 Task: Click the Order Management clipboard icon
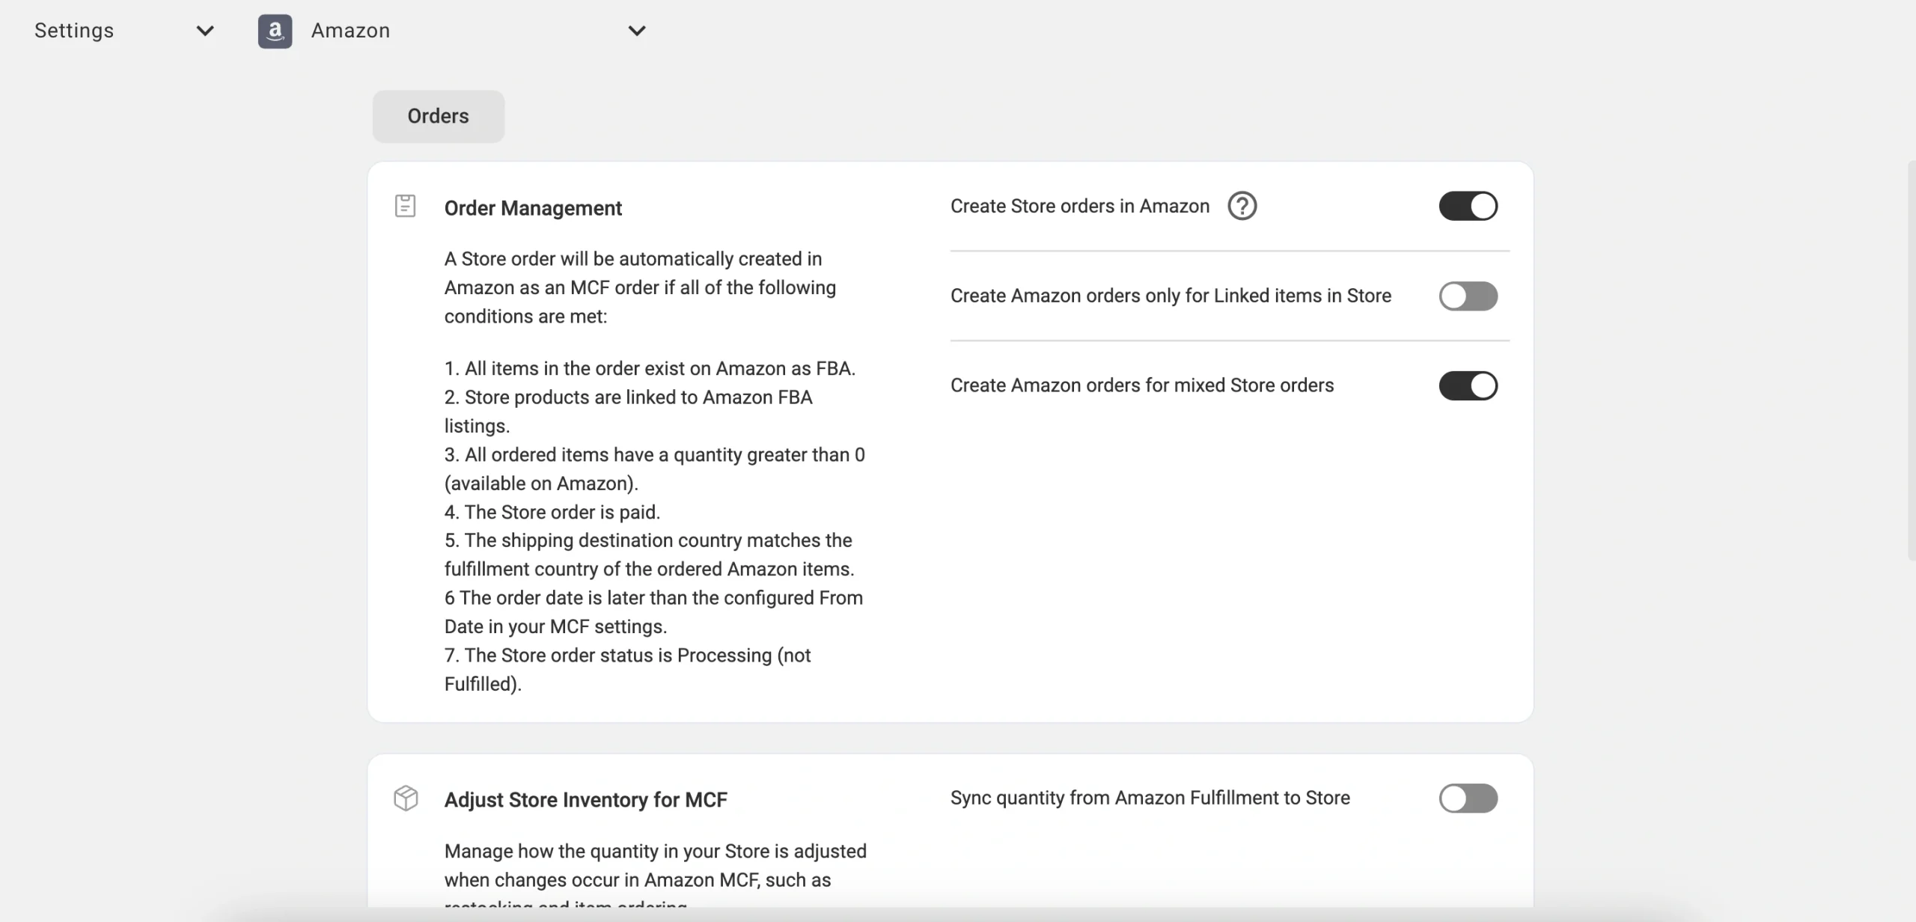pos(405,206)
